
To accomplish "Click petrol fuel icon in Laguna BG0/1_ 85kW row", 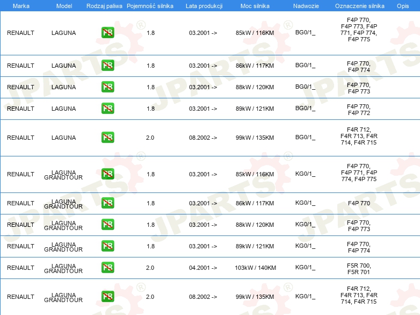I will pyautogui.click(x=107, y=33).
